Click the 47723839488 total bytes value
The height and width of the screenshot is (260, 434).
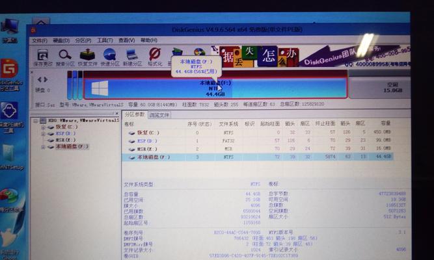tap(392, 194)
